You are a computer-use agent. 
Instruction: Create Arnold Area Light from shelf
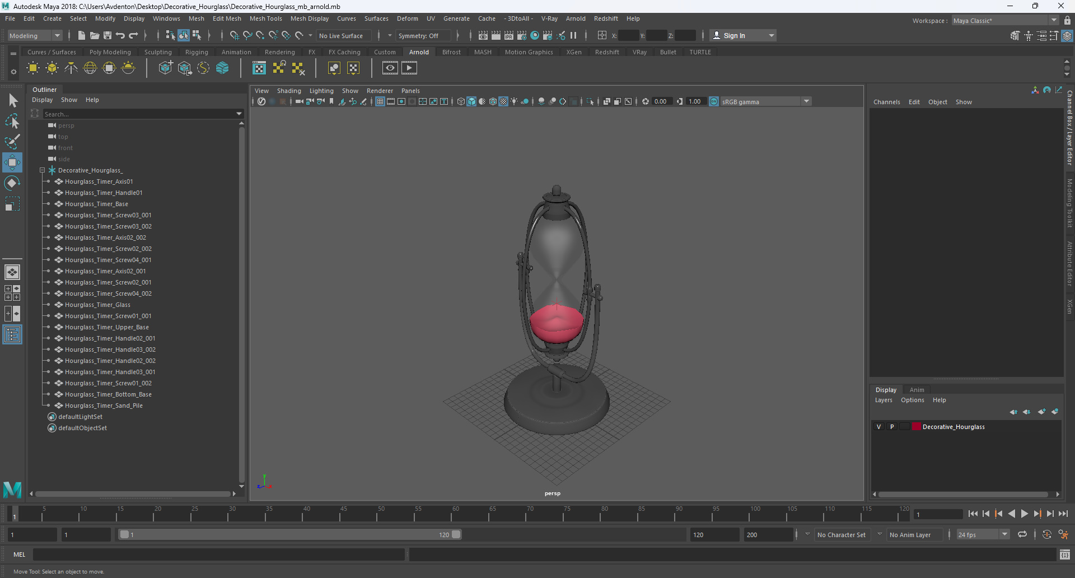tap(33, 68)
